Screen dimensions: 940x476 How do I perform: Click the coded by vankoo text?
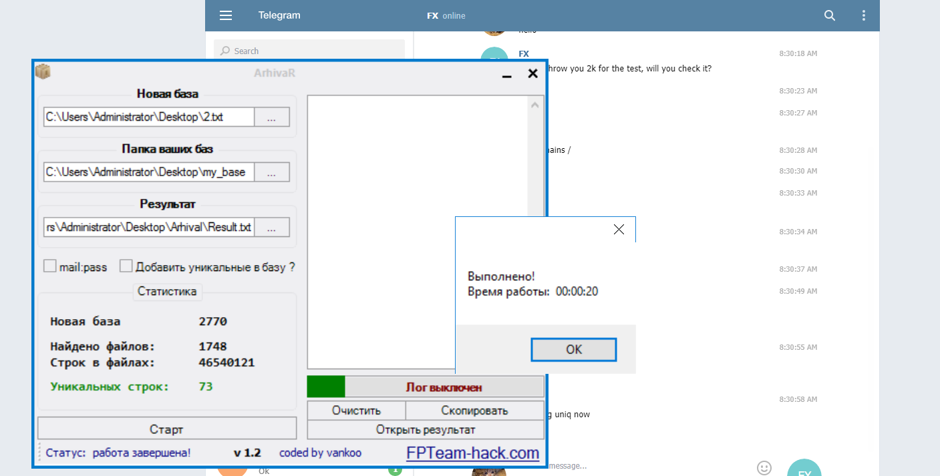click(320, 453)
